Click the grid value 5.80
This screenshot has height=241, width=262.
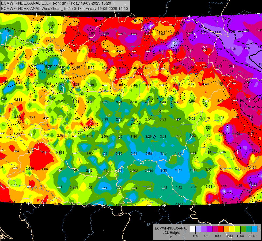coord(119,85)
